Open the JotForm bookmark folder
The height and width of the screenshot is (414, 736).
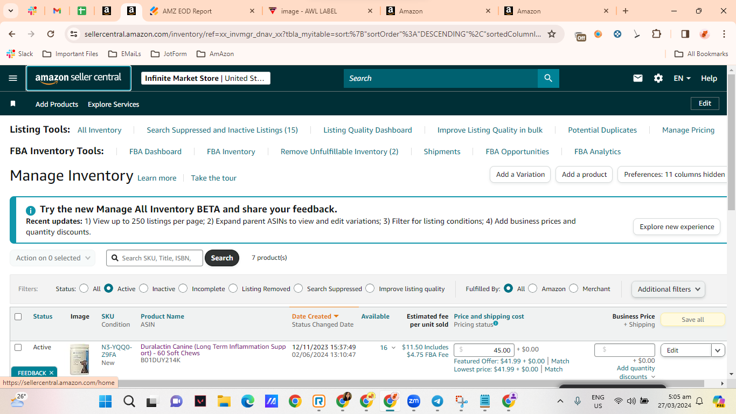[169, 54]
